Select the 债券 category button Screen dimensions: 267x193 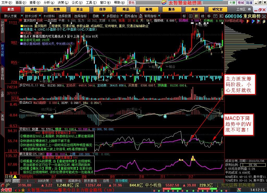tap(103, 9)
